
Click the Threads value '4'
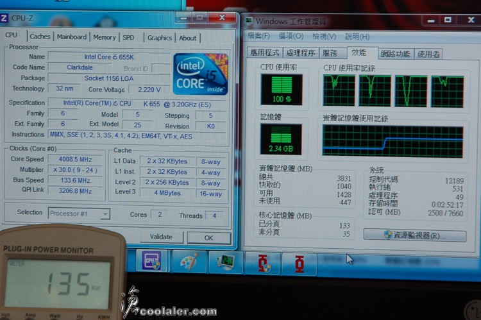point(214,215)
